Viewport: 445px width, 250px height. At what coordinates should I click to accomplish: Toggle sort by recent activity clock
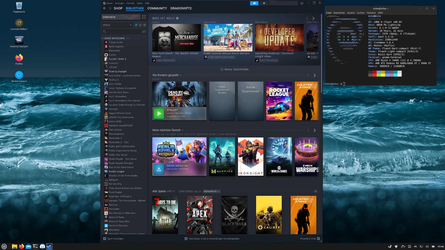click(140, 25)
